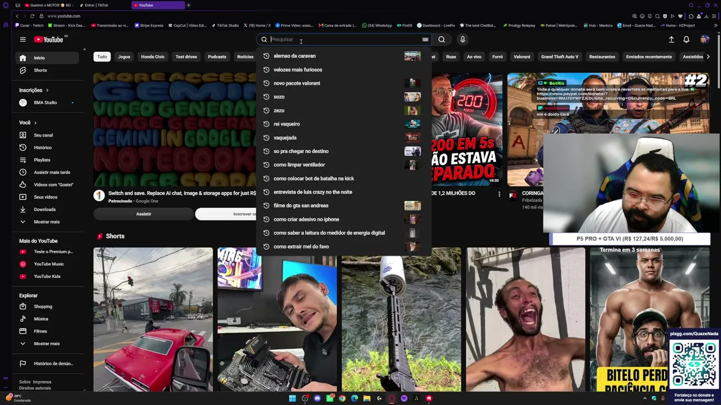Choose suggestion "alemao da caravan"
Viewport: 721px width, 405px height.
tap(344, 56)
